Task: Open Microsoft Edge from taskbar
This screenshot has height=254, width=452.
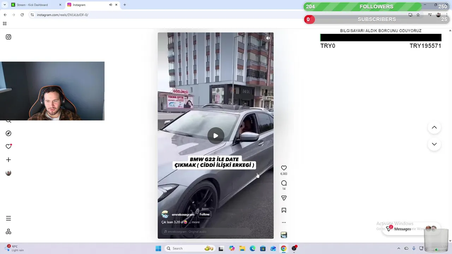Action: pos(252,248)
